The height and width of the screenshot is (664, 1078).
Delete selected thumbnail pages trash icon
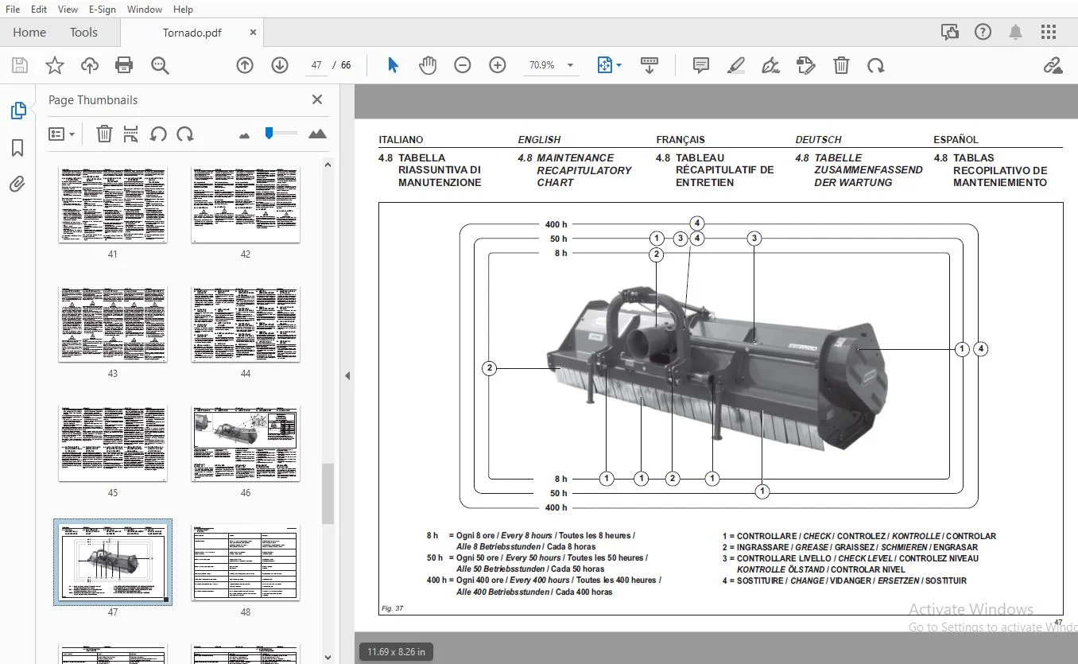(104, 134)
